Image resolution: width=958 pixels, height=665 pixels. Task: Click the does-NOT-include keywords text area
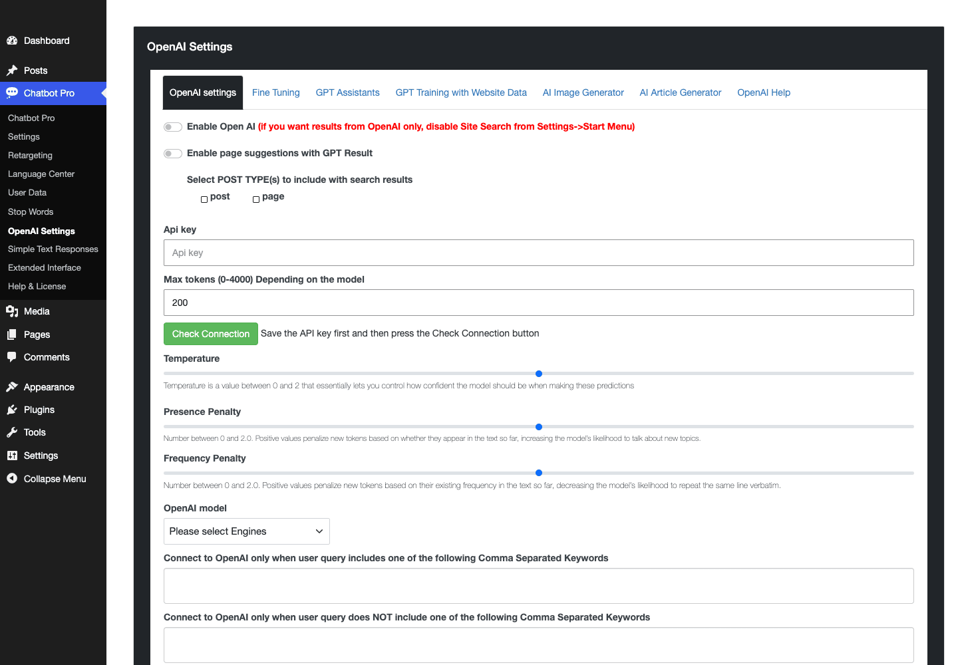click(x=539, y=645)
